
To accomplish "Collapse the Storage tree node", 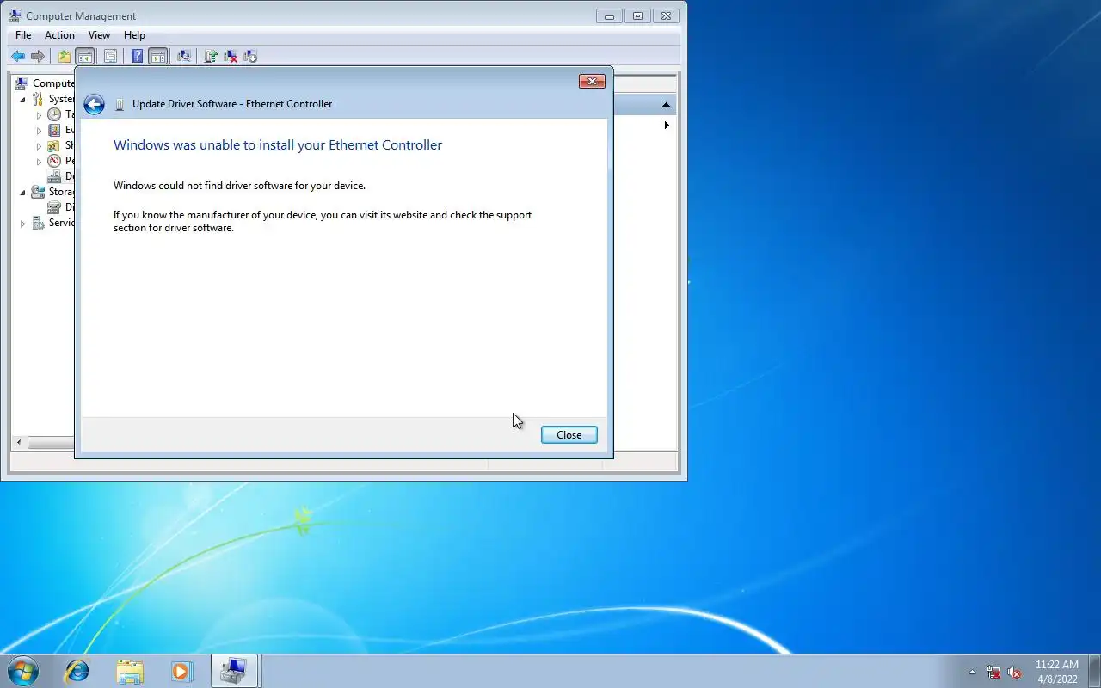I will tap(23, 192).
